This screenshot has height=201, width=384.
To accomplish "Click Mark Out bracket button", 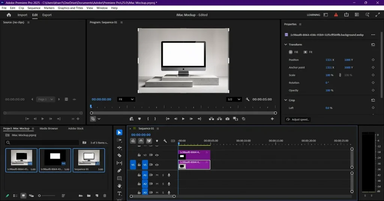I will coord(155,119).
